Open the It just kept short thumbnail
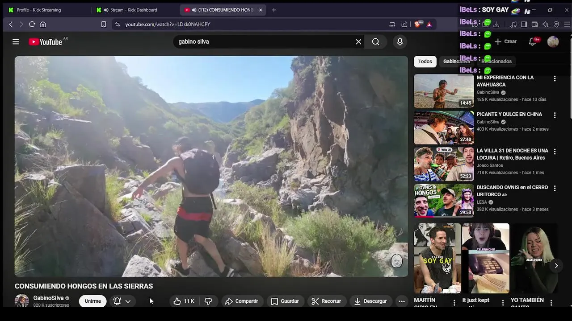572x321 pixels. tap(486, 258)
